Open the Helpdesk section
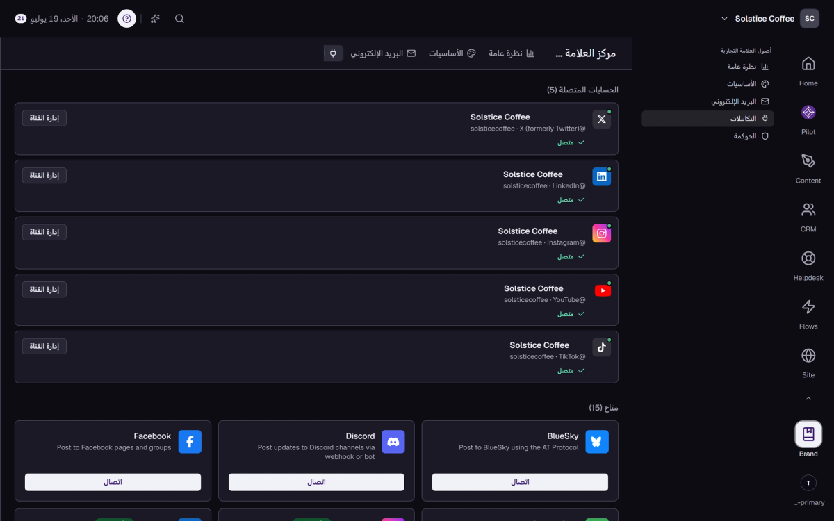 pos(808,265)
